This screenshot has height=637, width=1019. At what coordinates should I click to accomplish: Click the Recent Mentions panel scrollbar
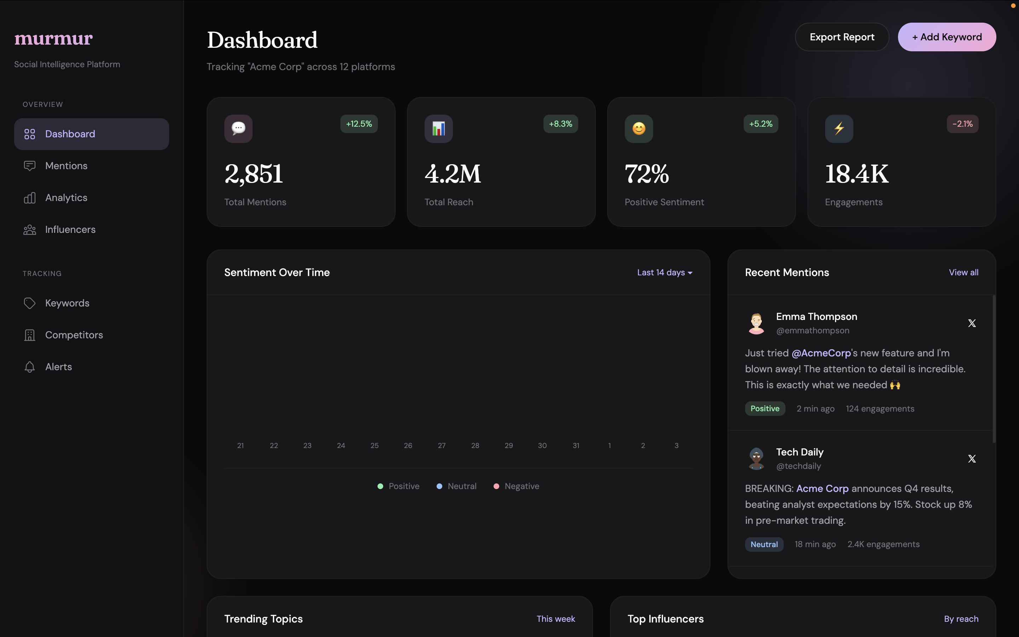(994, 369)
